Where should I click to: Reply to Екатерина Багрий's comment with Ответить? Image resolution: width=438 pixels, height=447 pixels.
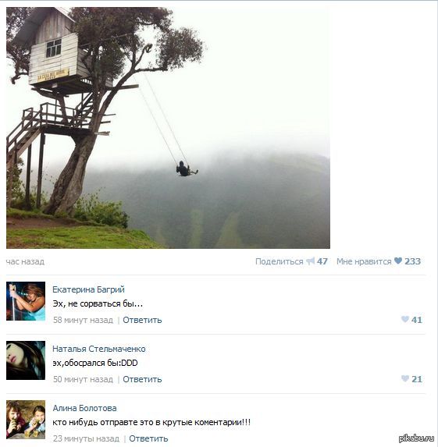(142, 320)
